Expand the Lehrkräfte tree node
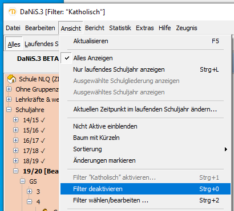Image resolution: width=234 pixels, height=211 pixels. coord(9,99)
